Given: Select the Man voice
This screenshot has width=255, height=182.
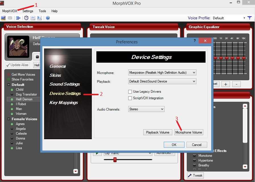Looking at the screenshot, I should pos(19,109).
